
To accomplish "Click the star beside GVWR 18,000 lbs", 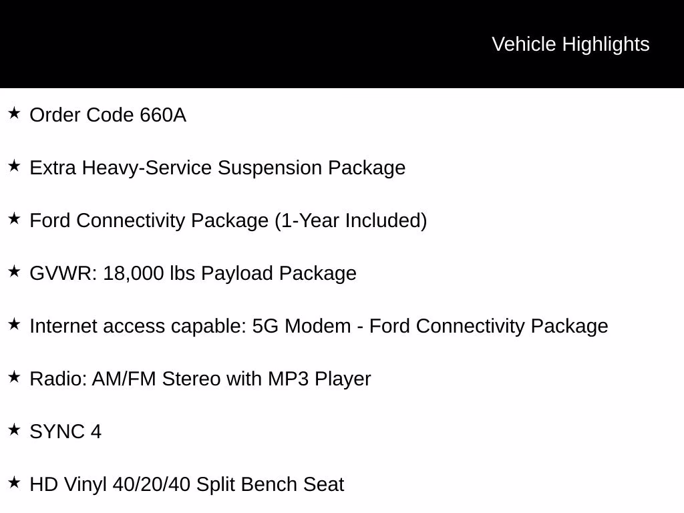I will (14, 272).
